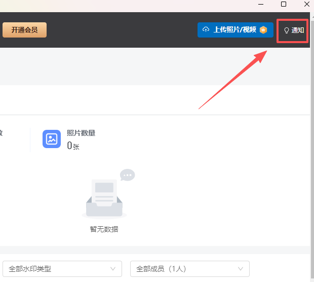The height and width of the screenshot is (282, 314).
Task: Maximize the application window
Action: [284, 5]
